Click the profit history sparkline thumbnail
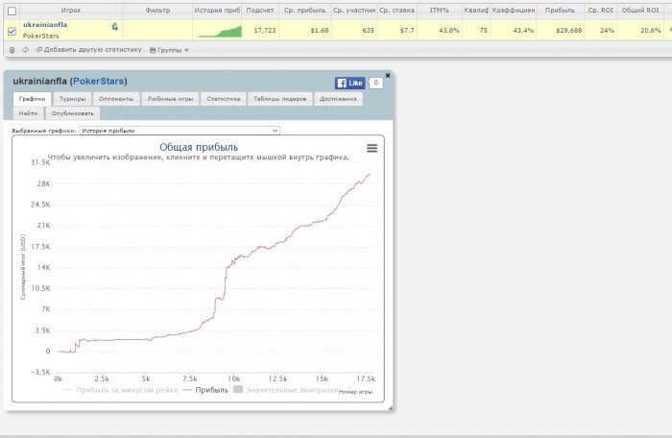 (x=220, y=32)
